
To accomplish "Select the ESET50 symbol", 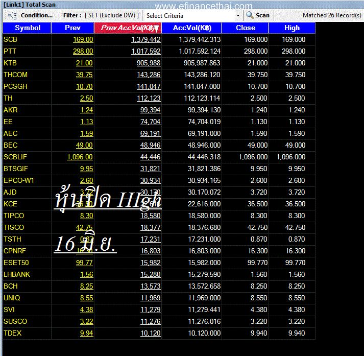I will click(x=16, y=263).
